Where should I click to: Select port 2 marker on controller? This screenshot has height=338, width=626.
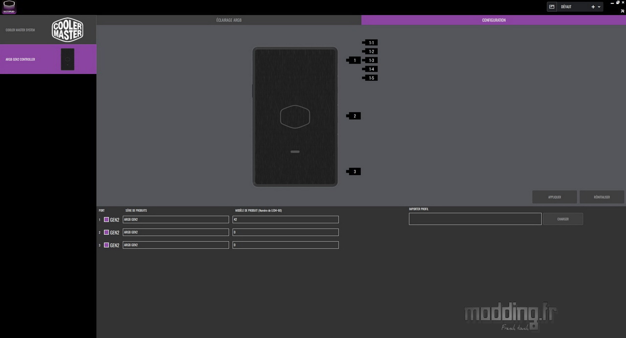point(354,116)
